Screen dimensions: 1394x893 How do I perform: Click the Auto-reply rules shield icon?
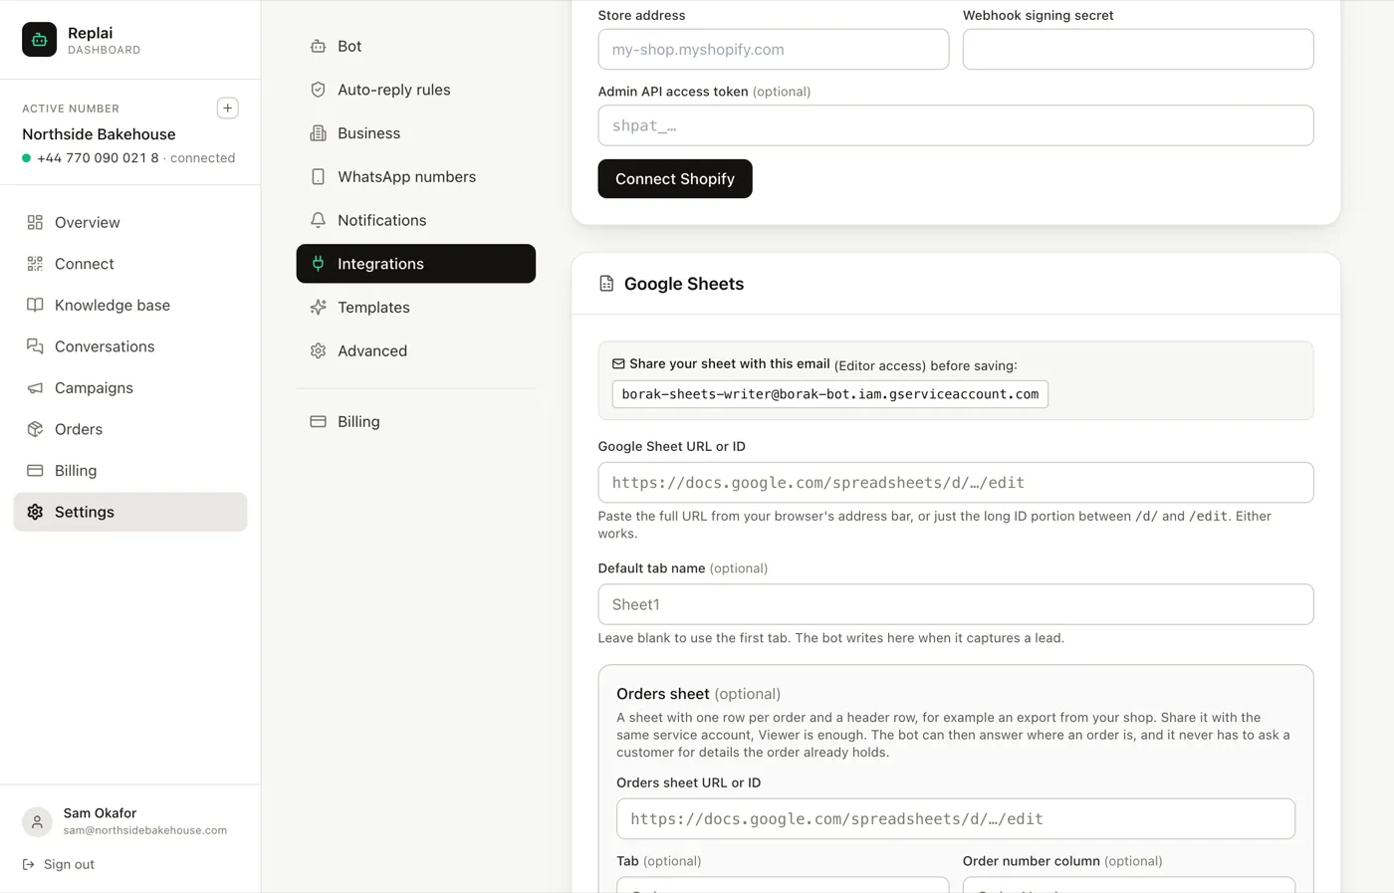click(x=318, y=90)
